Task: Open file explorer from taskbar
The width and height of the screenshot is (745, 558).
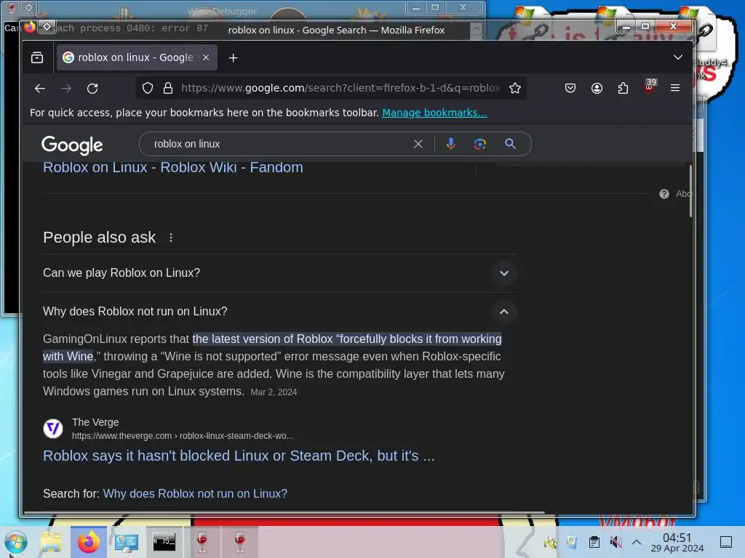Action: 51,542
